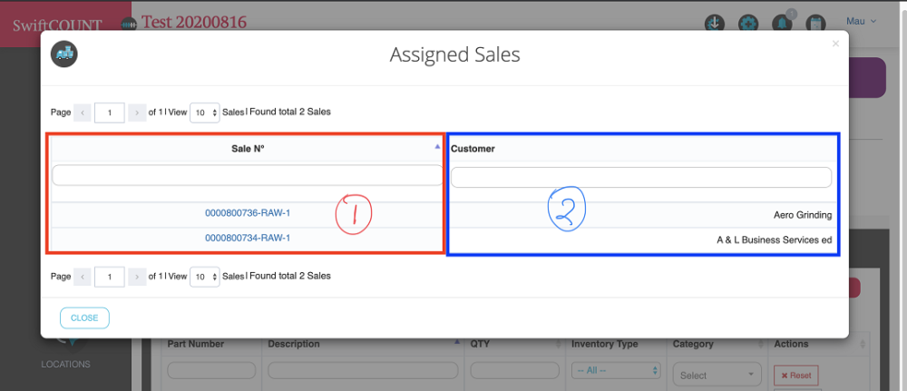Open the notifications bell icon
907x391 pixels.
click(781, 23)
